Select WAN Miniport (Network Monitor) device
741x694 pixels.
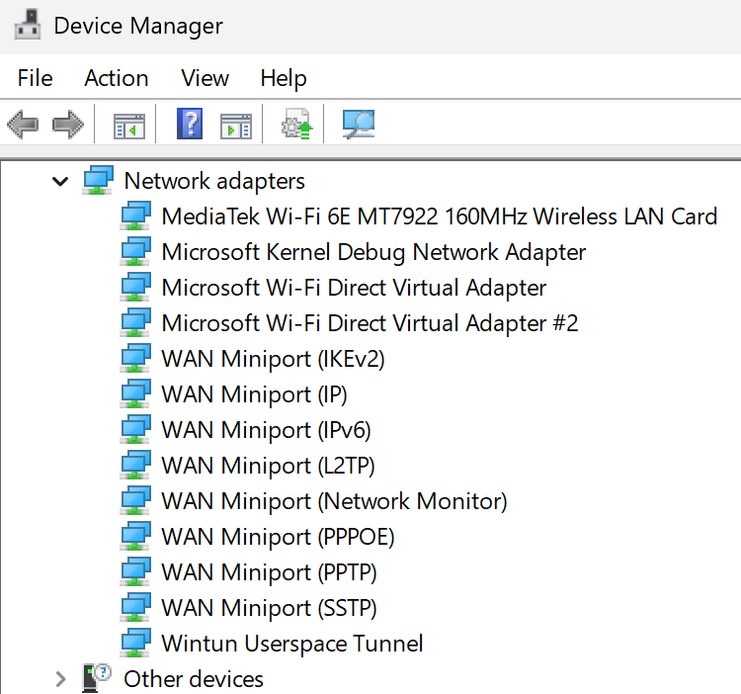click(334, 501)
